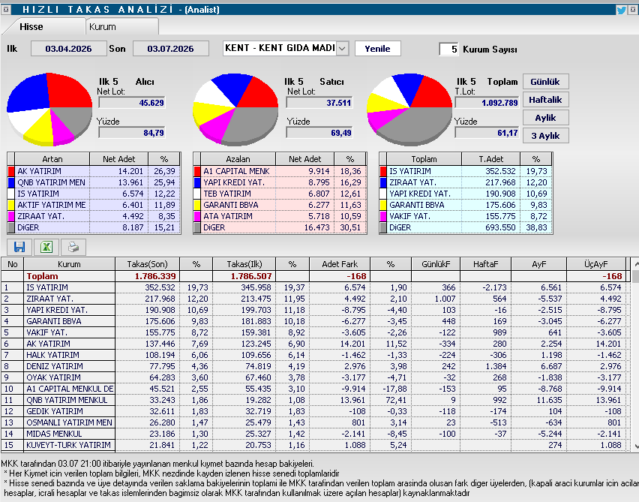Click the ÜçAyF column header
The image size is (639, 502).
tap(595, 264)
